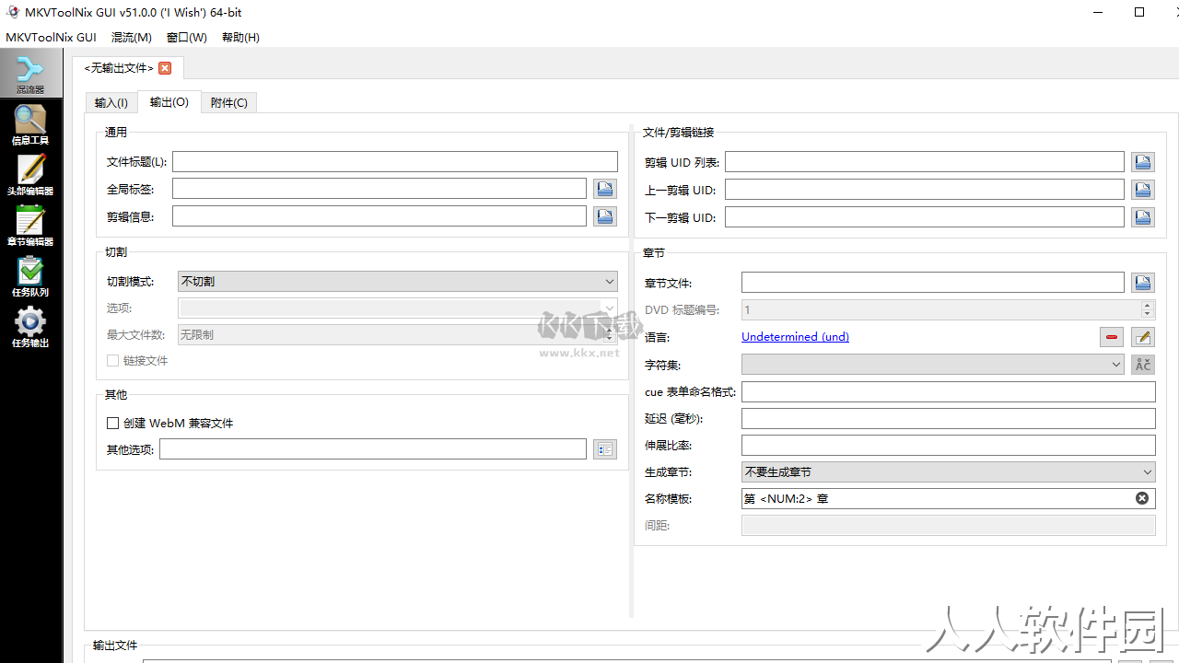
Task: Open the 任务输出 job output
Action: coord(30,328)
